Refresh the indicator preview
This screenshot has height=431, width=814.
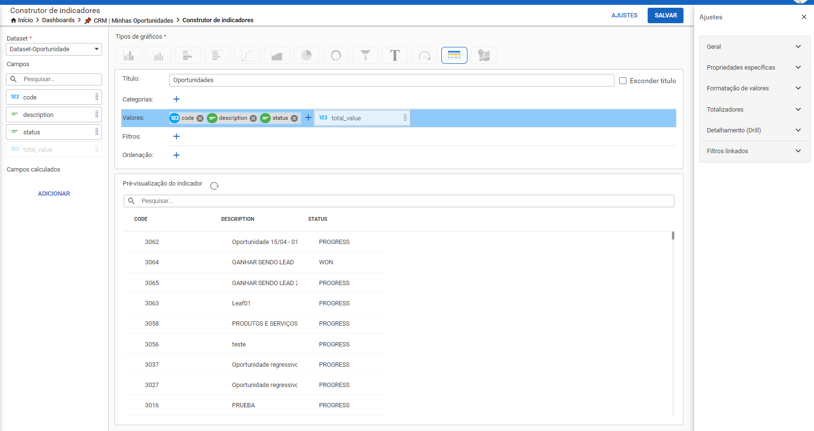pyautogui.click(x=215, y=186)
